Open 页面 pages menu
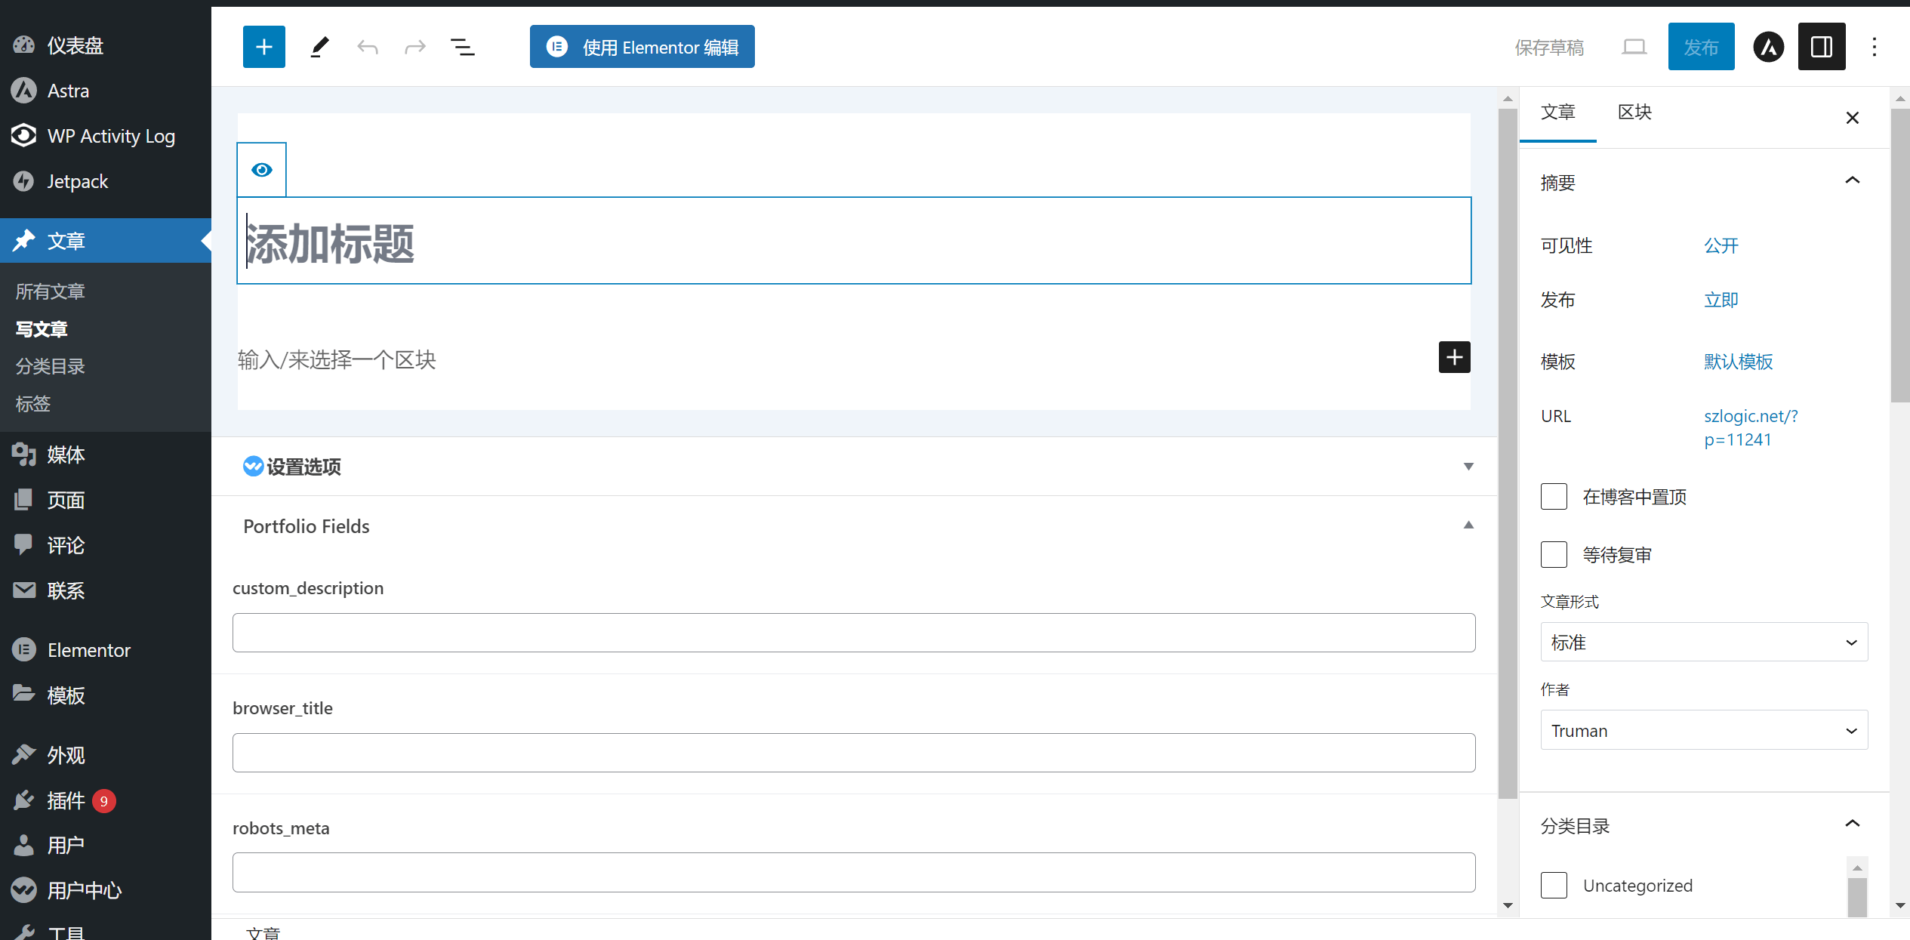Image resolution: width=1910 pixels, height=940 pixels. (106, 500)
